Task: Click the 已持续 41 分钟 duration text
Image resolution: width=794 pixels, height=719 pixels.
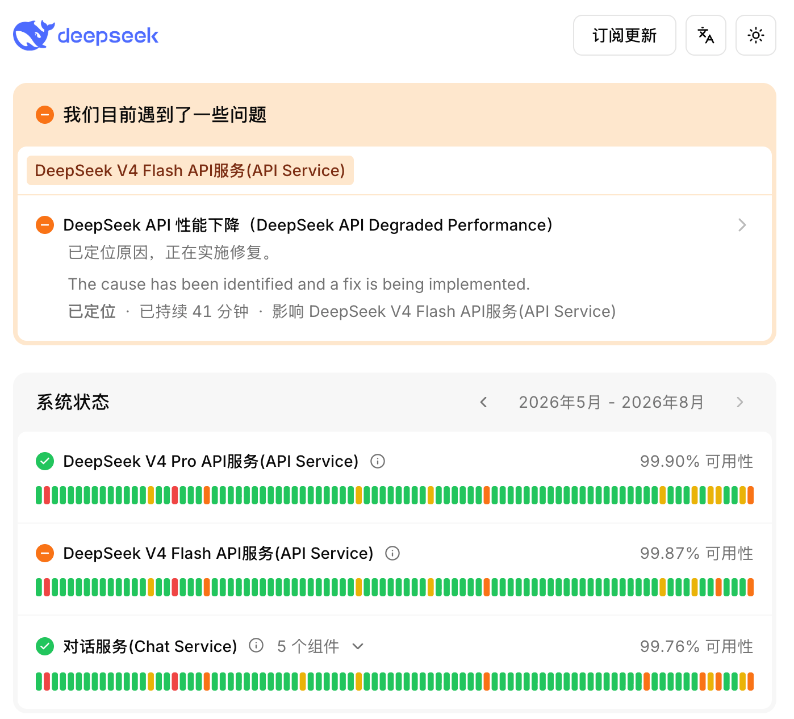Action: (194, 311)
